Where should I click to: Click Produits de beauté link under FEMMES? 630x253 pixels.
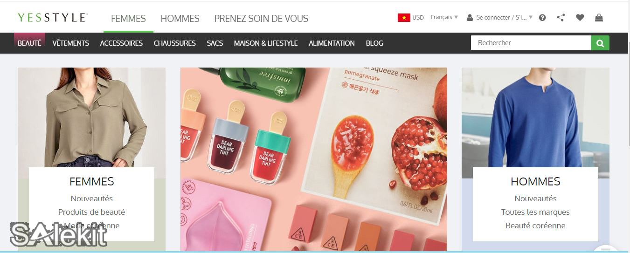pos(91,212)
